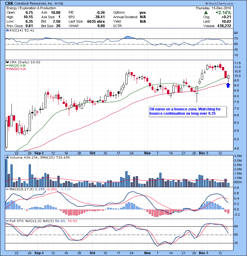Click the Last Size 6635 shrs value
Image resolution: width=247 pixels, height=256 pixels.
(96, 22)
